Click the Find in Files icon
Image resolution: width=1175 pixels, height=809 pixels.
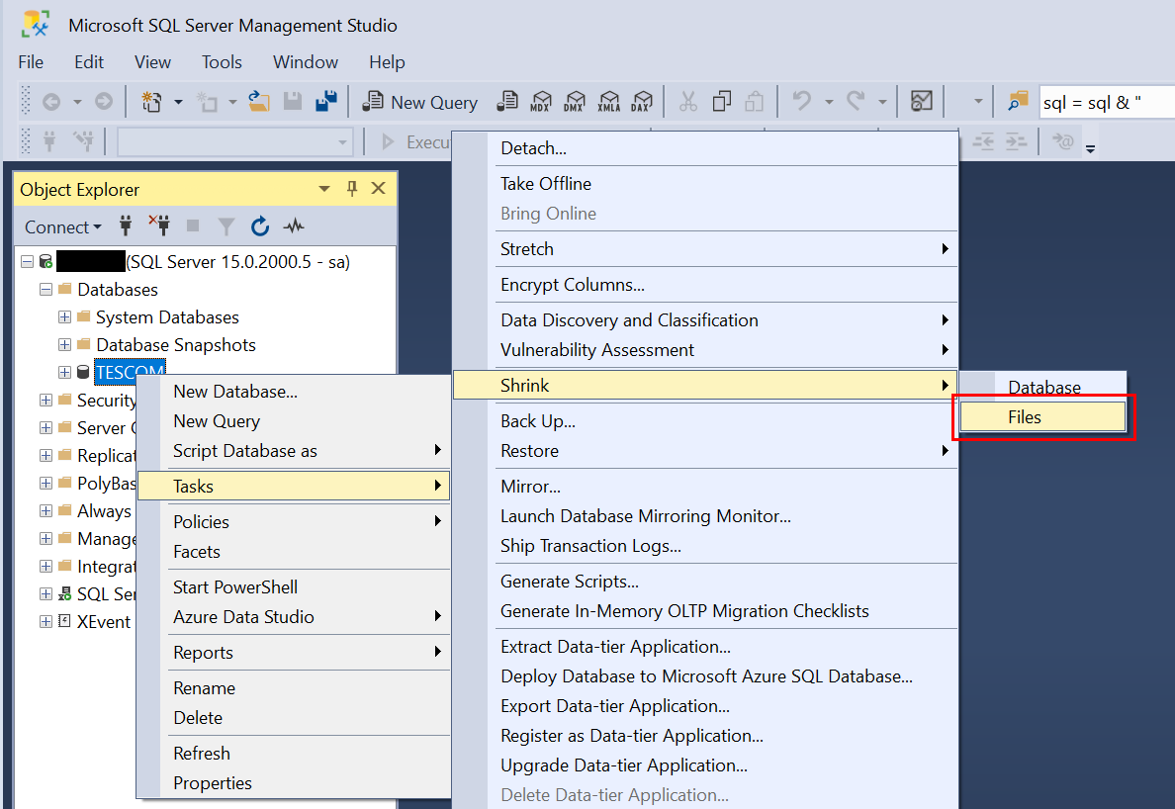pyautogui.click(x=1018, y=101)
